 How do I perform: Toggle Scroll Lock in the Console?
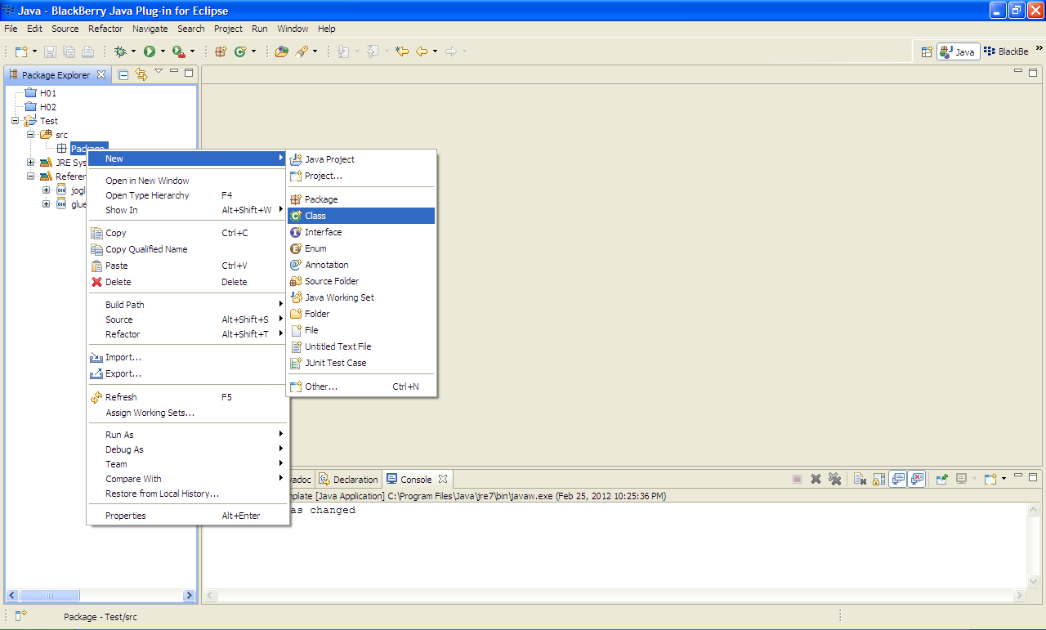(x=878, y=479)
